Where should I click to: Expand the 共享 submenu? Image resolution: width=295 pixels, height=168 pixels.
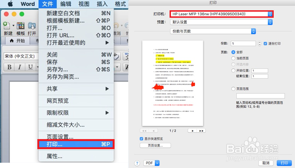click(76, 89)
